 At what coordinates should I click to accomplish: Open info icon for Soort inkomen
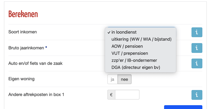(x=197, y=32)
